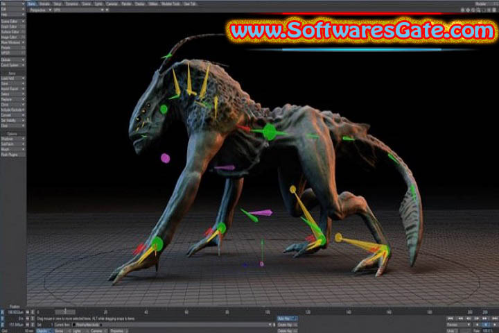This screenshot has height=333, width=499.
Task: Toggle the Z axis channel button
Action: [2, 325]
